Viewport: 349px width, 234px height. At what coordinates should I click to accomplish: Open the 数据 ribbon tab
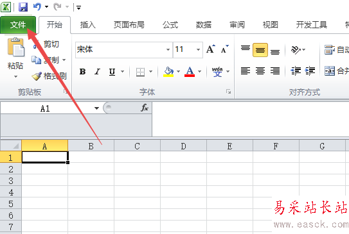[x=204, y=25]
